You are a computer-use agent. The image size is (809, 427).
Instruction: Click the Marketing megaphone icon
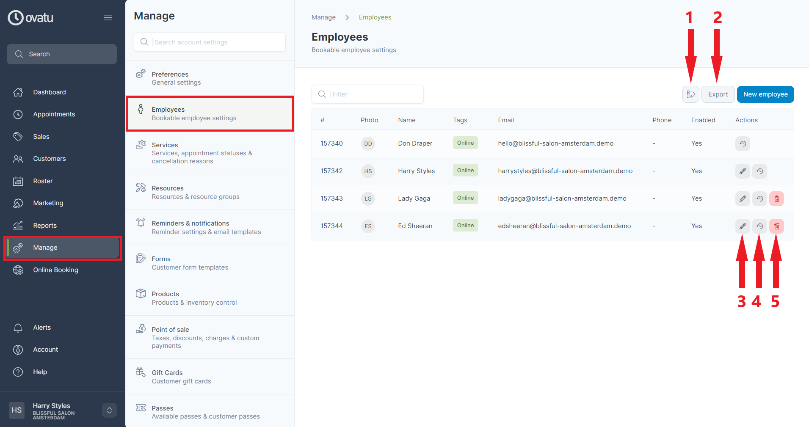18,203
